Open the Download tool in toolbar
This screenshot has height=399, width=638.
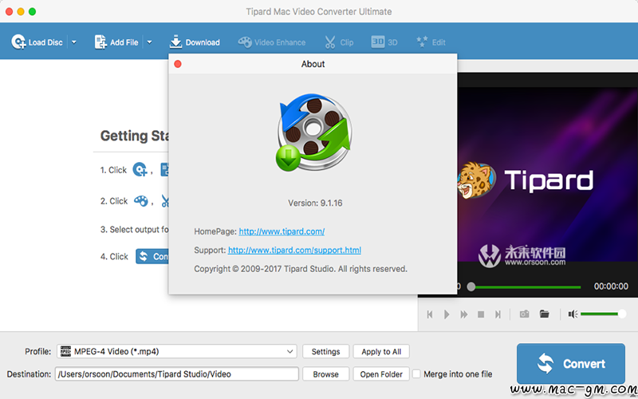pos(195,42)
